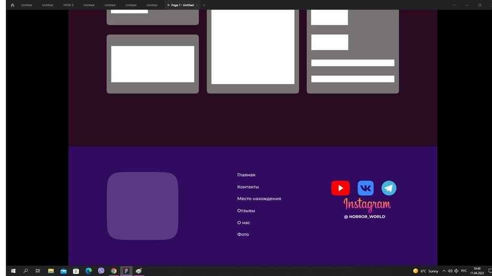Open Google Chrome from the taskbar
Image resolution: width=492 pixels, height=276 pixels.
point(114,271)
